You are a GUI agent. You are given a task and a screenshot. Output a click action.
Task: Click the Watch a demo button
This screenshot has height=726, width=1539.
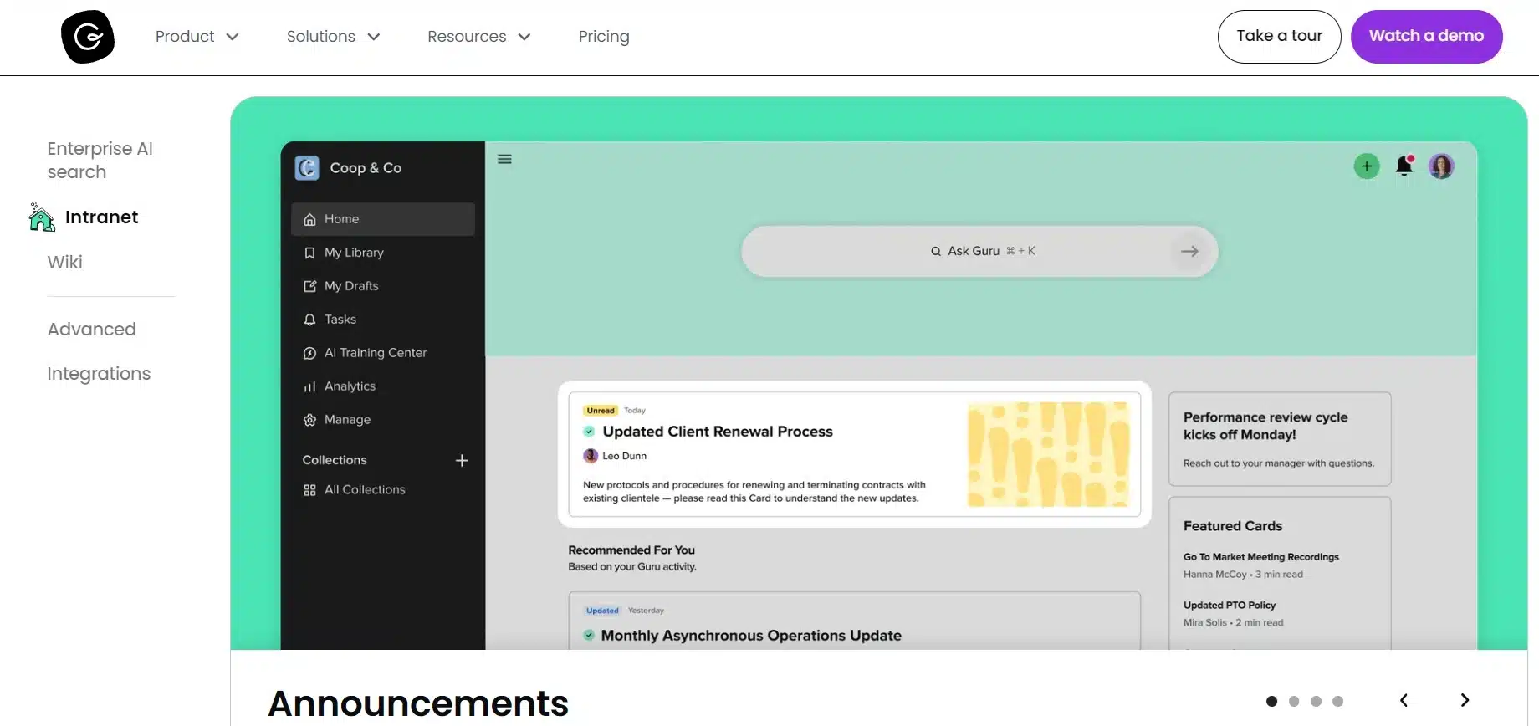coord(1426,36)
